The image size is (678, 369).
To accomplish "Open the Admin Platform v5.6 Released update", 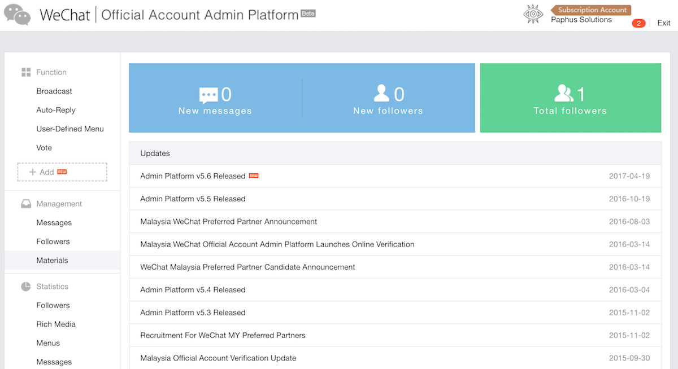I will click(193, 176).
